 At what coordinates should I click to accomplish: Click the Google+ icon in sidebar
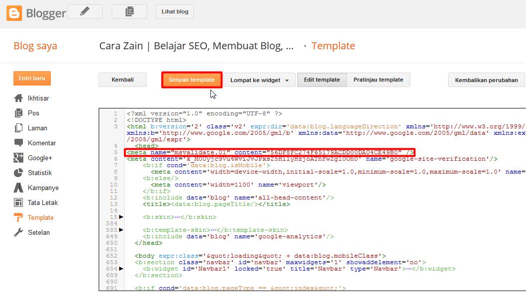click(x=18, y=158)
